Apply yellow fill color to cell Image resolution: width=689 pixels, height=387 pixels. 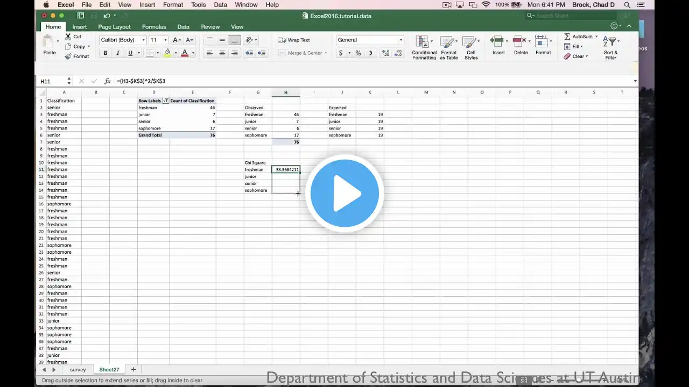coord(167,53)
